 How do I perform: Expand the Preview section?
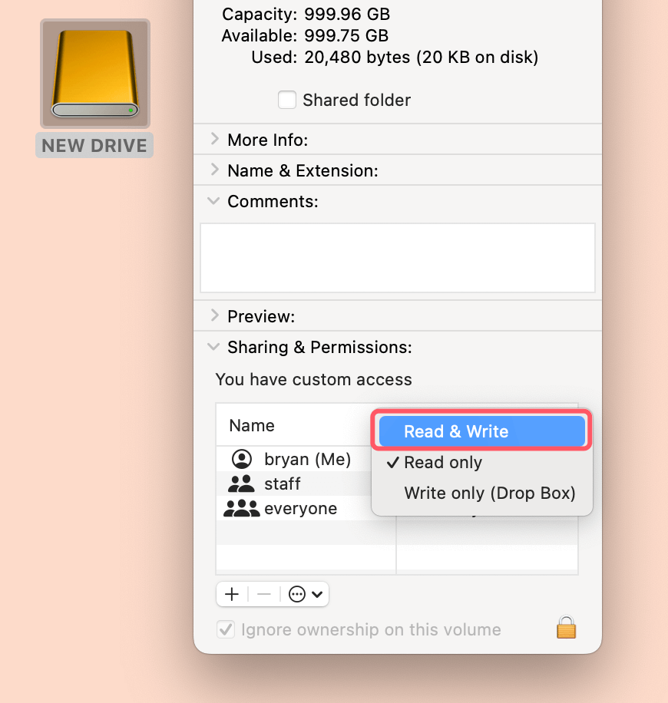[x=213, y=315]
